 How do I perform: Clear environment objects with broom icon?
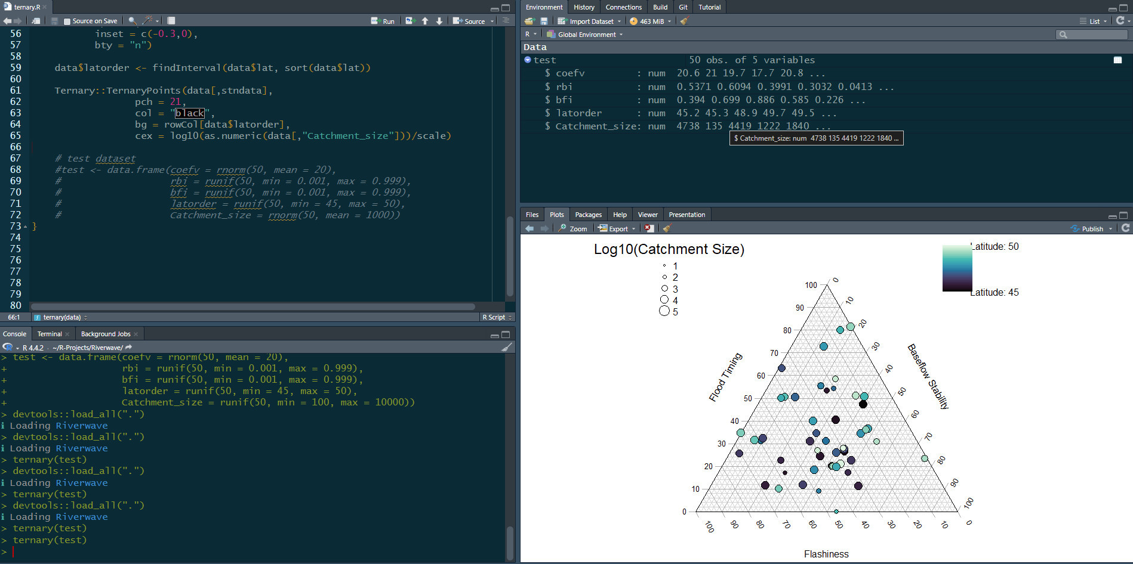[684, 21]
